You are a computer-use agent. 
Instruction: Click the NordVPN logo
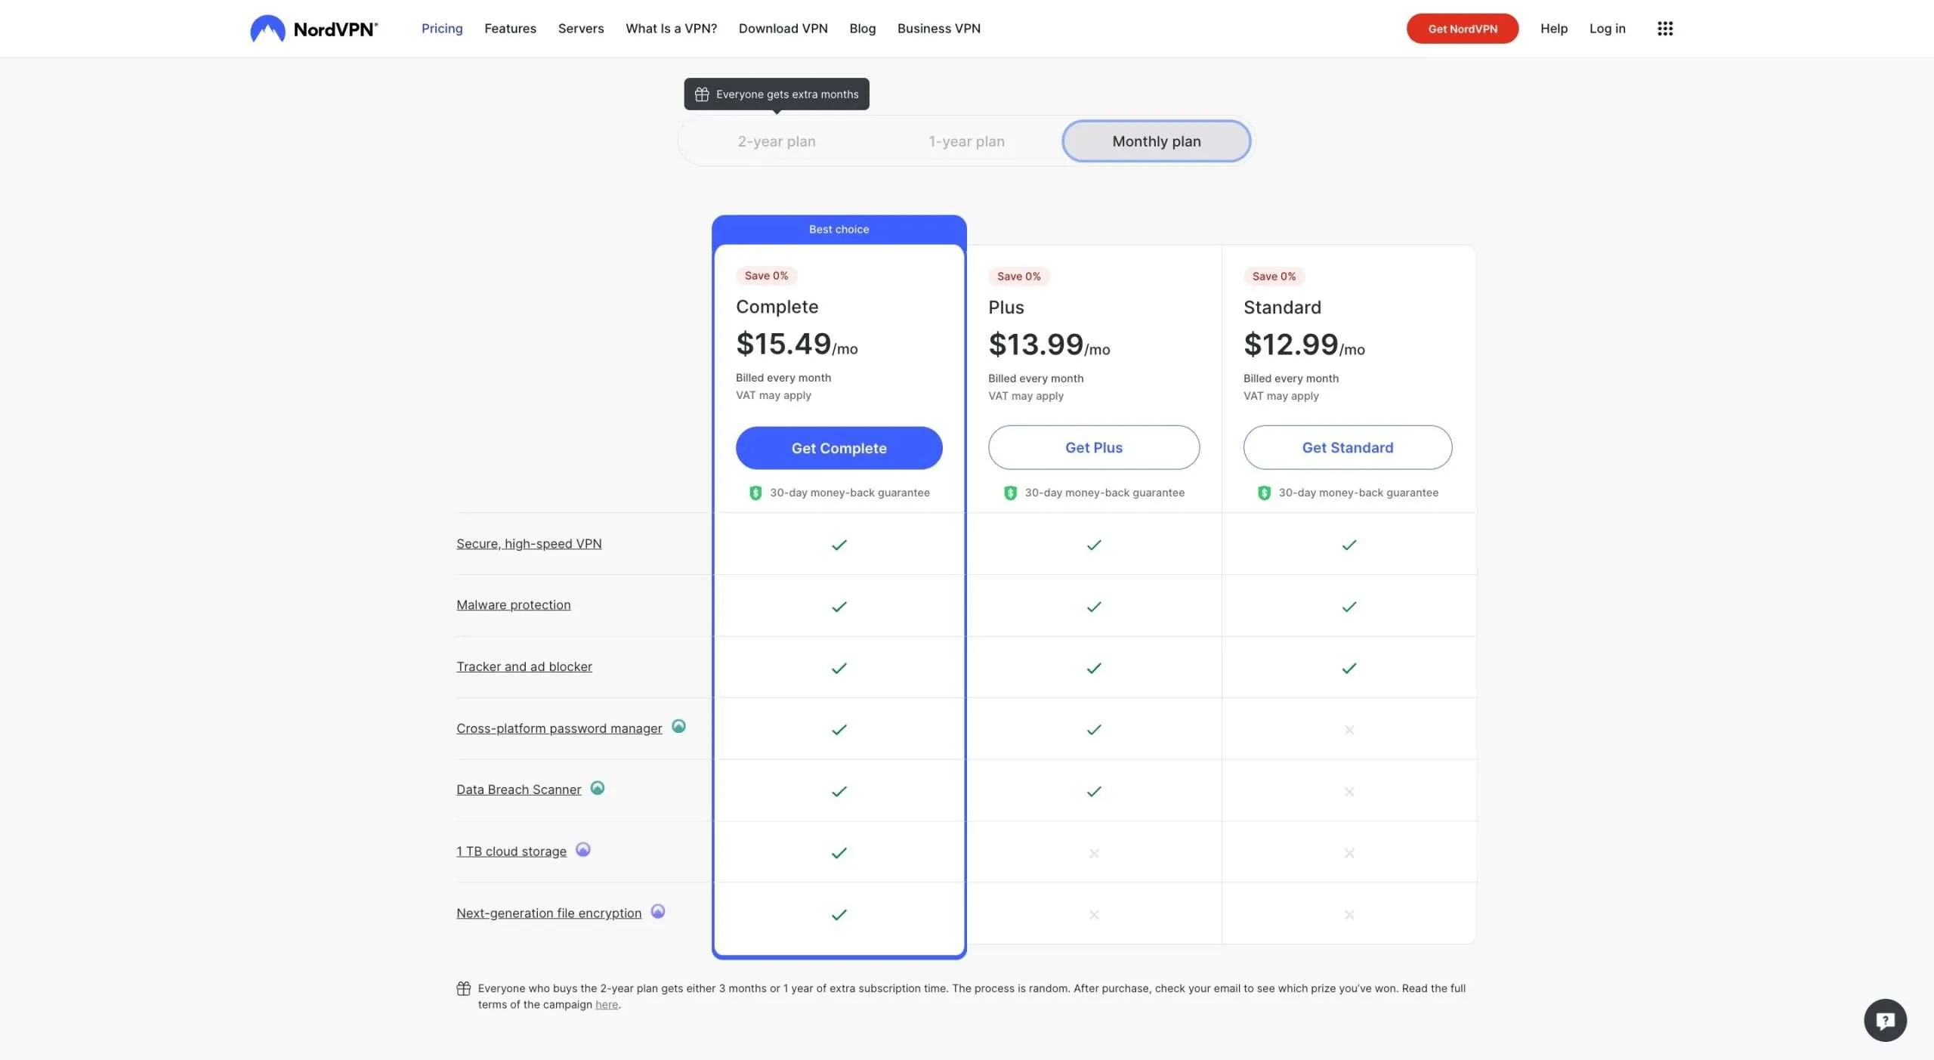click(314, 29)
